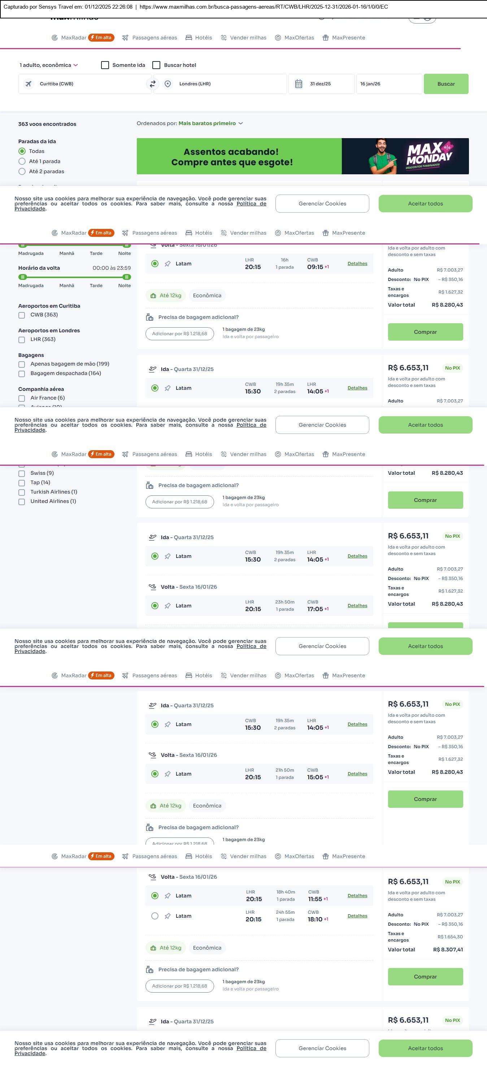
Task: Enable the "Somente ida" checkbox
Action: point(105,65)
